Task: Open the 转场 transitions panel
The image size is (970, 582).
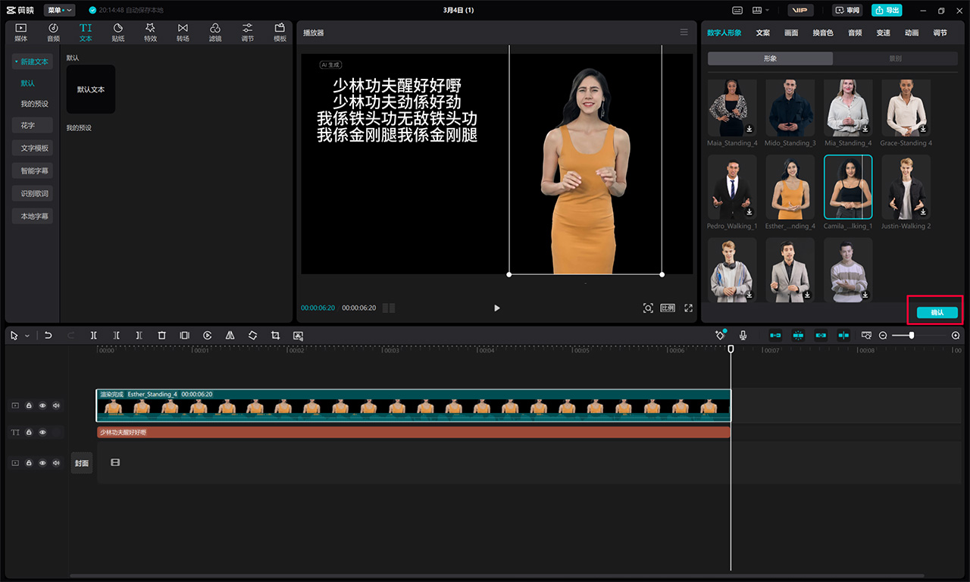Action: (183, 32)
